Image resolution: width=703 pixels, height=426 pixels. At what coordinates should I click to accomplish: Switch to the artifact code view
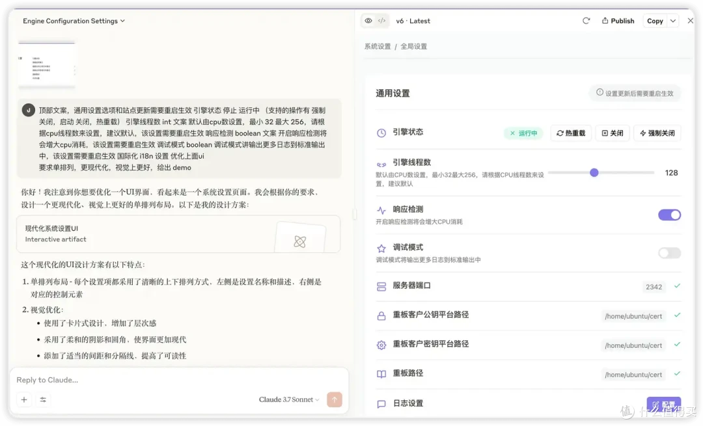pos(381,21)
